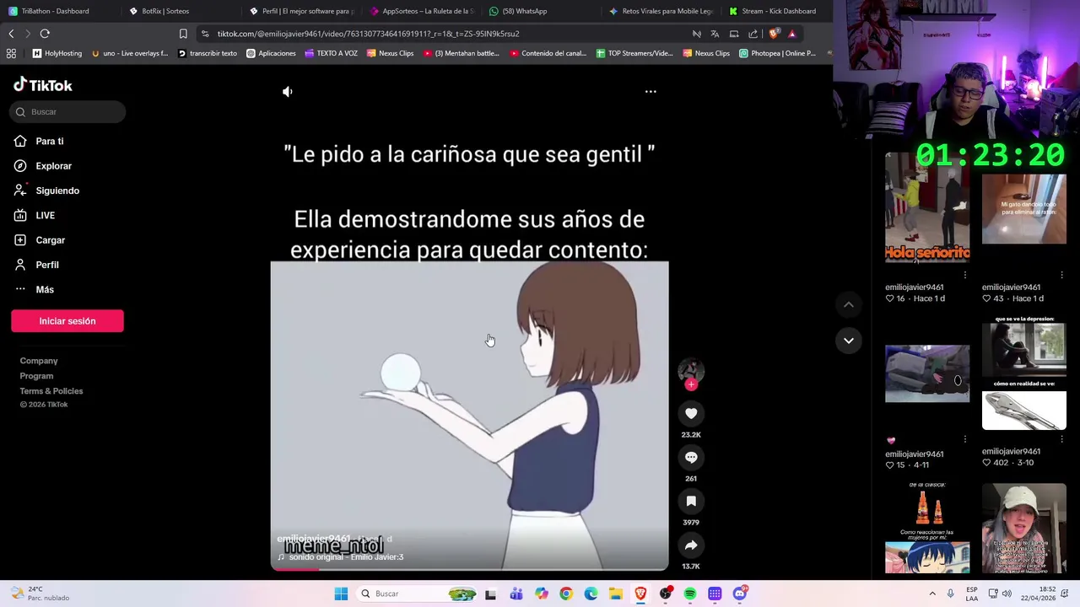The width and height of the screenshot is (1080, 607).
Task: Click the bookmark icon beside the address bar
Action: (183, 34)
